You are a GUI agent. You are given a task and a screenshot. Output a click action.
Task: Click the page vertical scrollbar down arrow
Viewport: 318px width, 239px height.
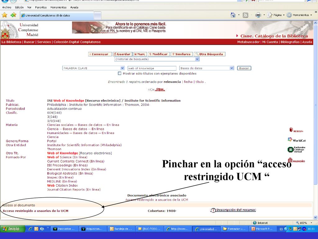pos(316,217)
